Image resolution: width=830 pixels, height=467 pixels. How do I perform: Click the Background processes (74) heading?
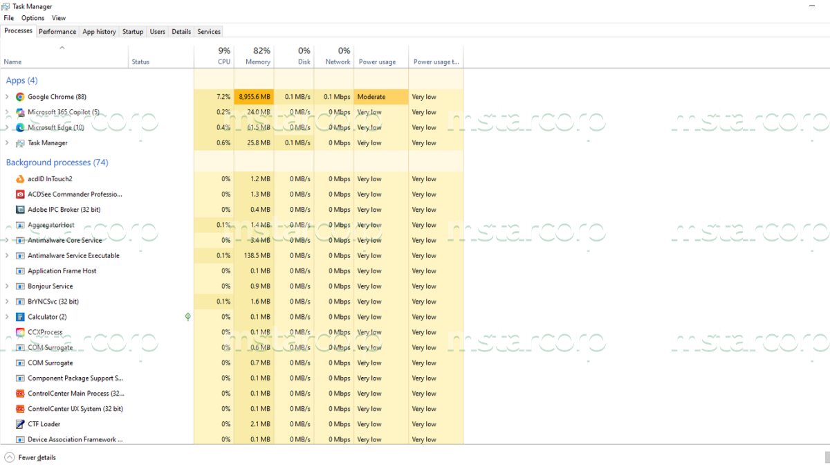click(57, 163)
